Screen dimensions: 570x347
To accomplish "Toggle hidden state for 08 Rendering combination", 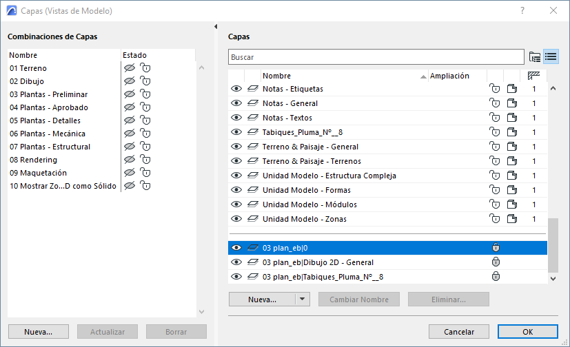I will click(128, 160).
